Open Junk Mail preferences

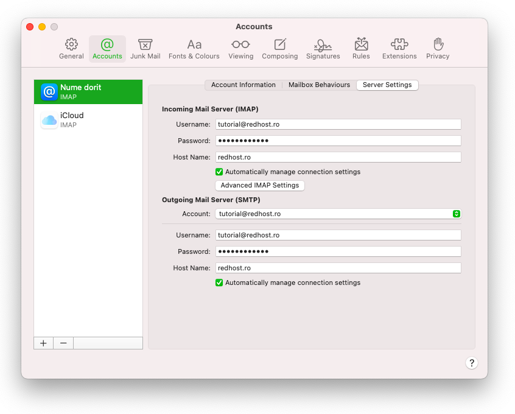[x=145, y=49]
